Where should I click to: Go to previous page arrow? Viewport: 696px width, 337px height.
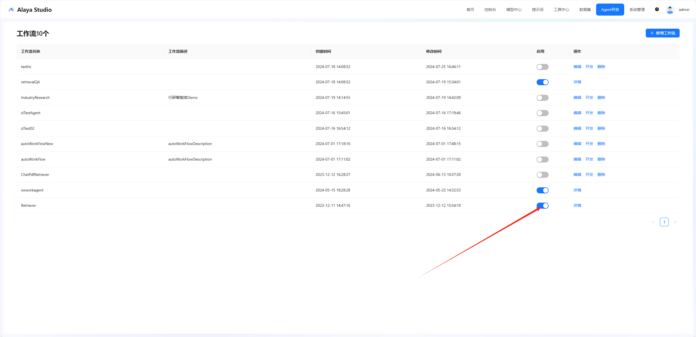pyautogui.click(x=653, y=222)
